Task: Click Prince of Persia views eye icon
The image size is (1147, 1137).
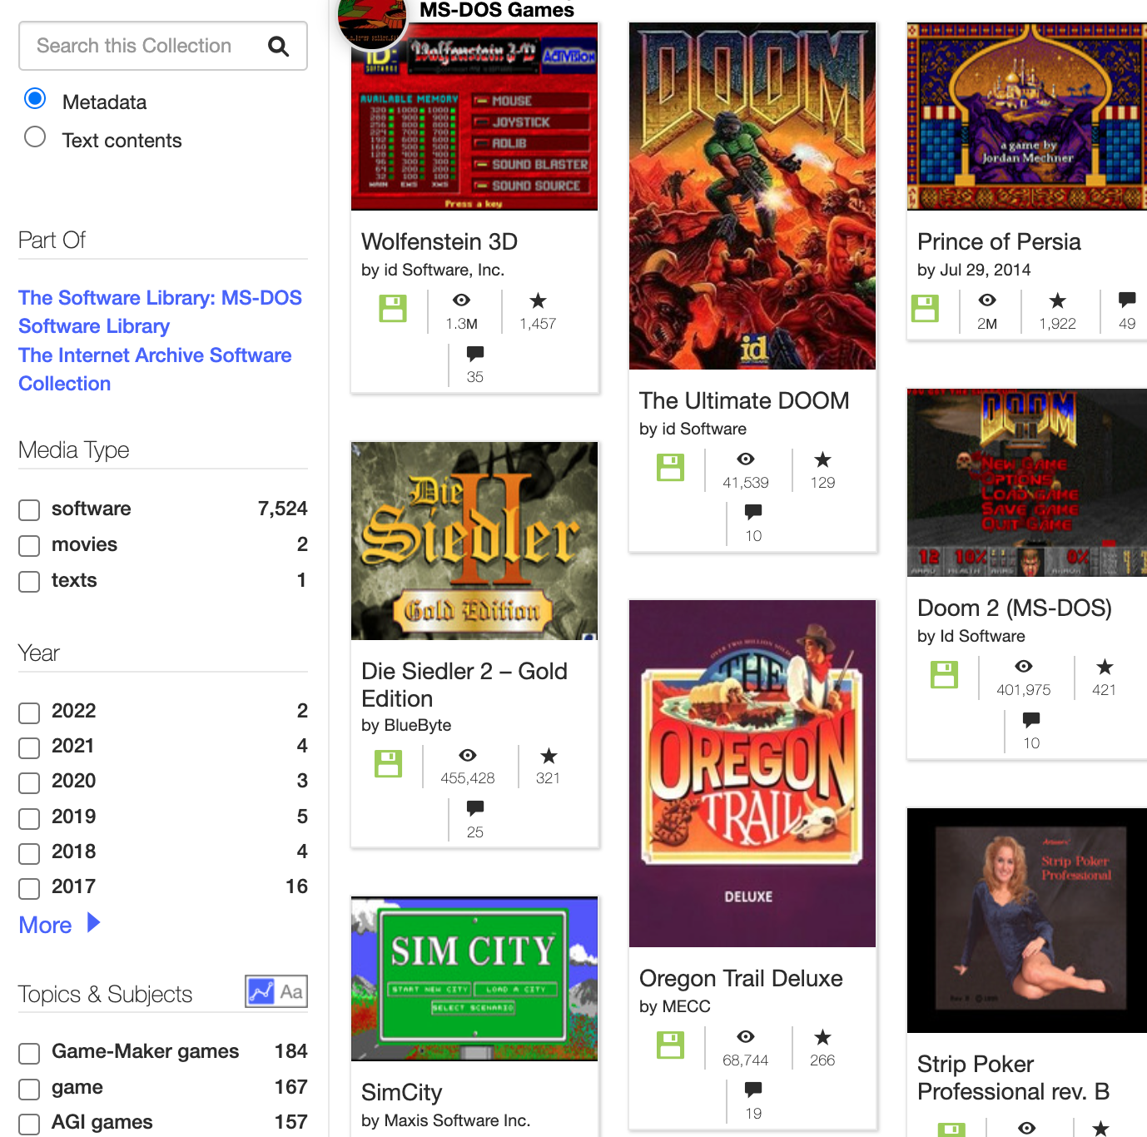Action: pyautogui.click(x=987, y=300)
